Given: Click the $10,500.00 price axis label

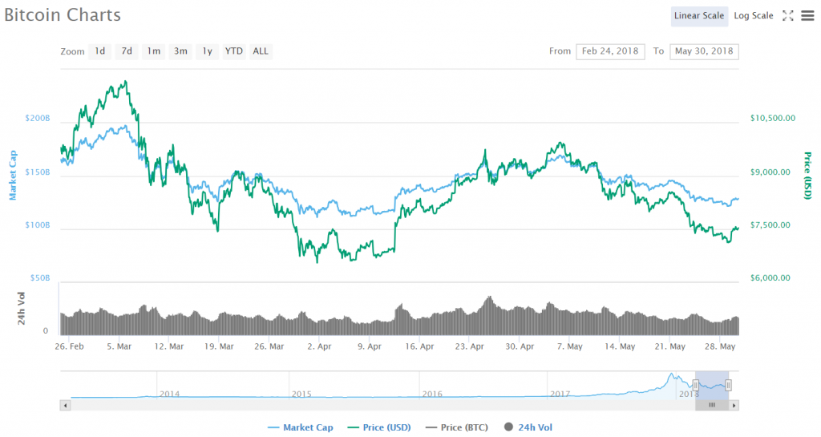Looking at the screenshot, I should tap(773, 119).
